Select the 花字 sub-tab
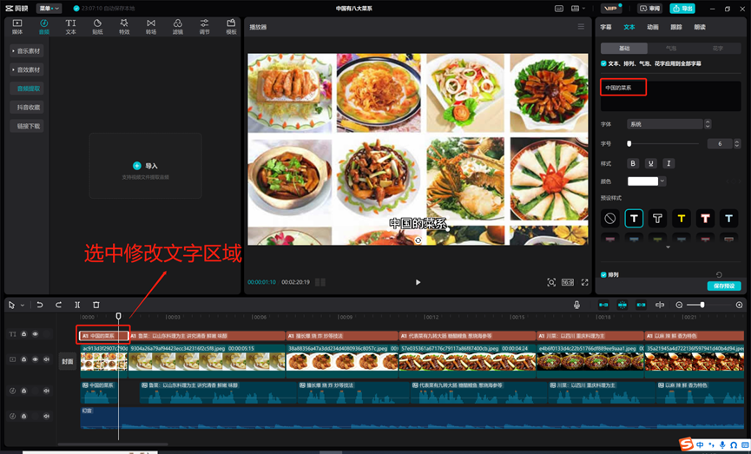 717,49
